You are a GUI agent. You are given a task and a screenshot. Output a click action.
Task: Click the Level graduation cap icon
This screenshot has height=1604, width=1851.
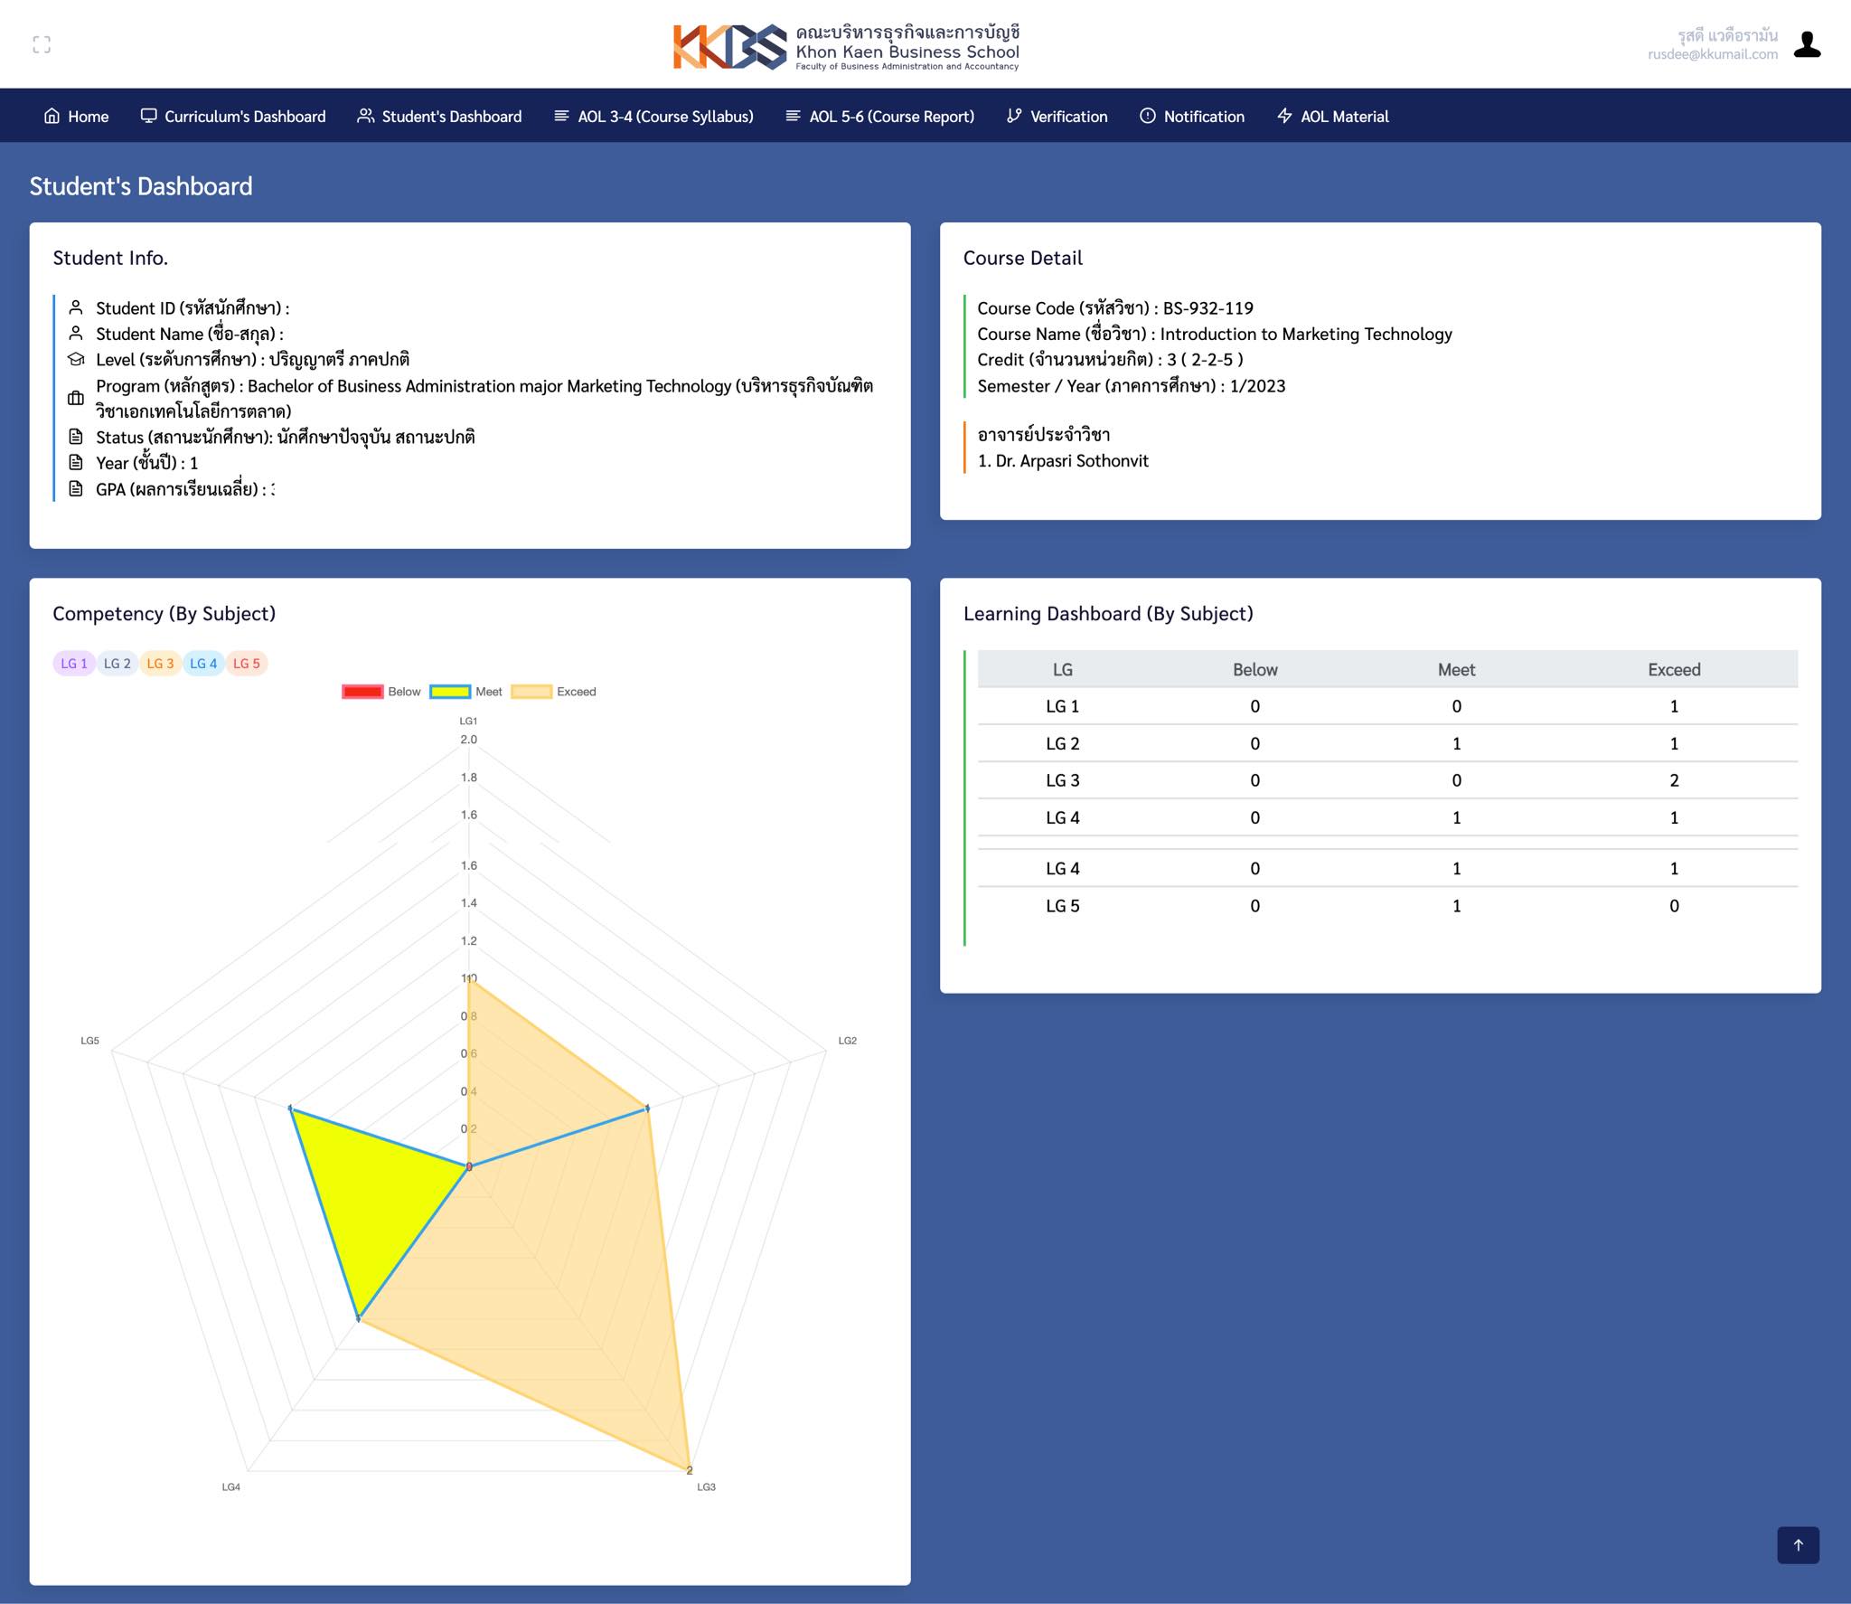(76, 359)
